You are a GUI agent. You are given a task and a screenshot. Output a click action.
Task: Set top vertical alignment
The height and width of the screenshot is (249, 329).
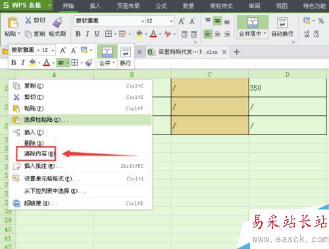(208, 21)
